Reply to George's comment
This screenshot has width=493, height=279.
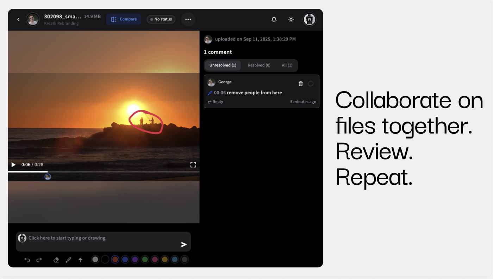click(216, 102)
